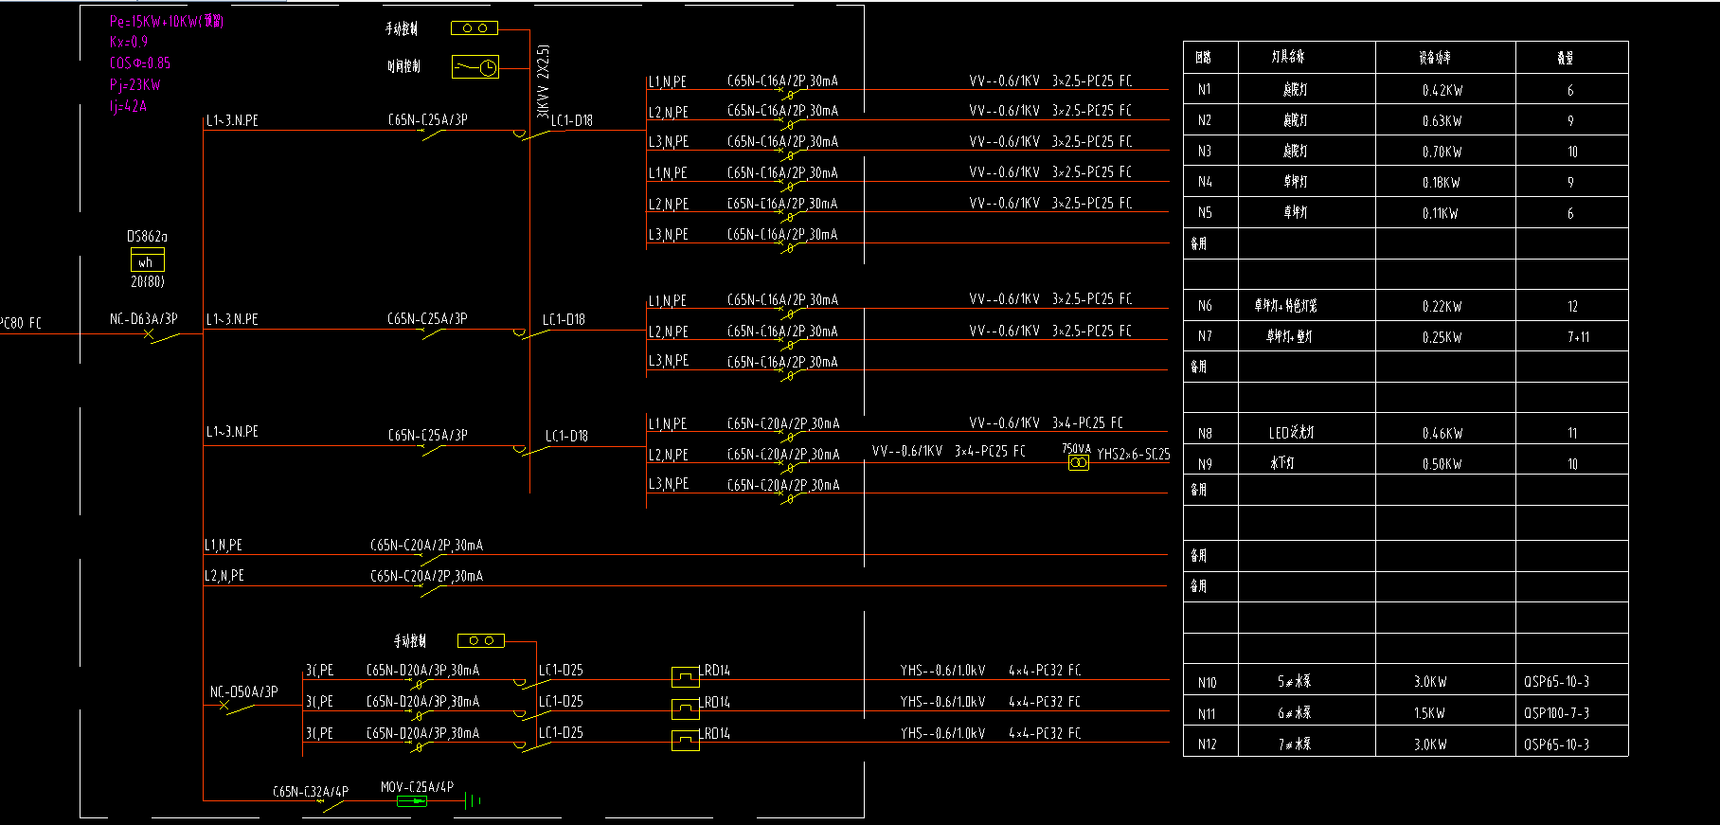Screen dimensions: 1720x825
Task: Click the LED lamp name in N8 row
Action: tap(1292, 433)
